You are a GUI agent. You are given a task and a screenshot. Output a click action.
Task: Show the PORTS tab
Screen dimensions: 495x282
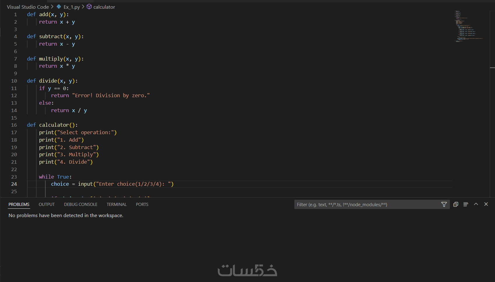[142, 204]
